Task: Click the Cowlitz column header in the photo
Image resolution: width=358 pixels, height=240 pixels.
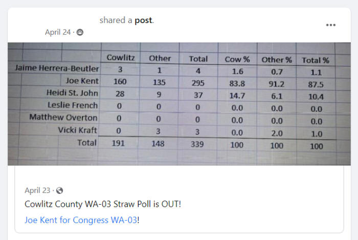Action: click(x=121, y=57)
